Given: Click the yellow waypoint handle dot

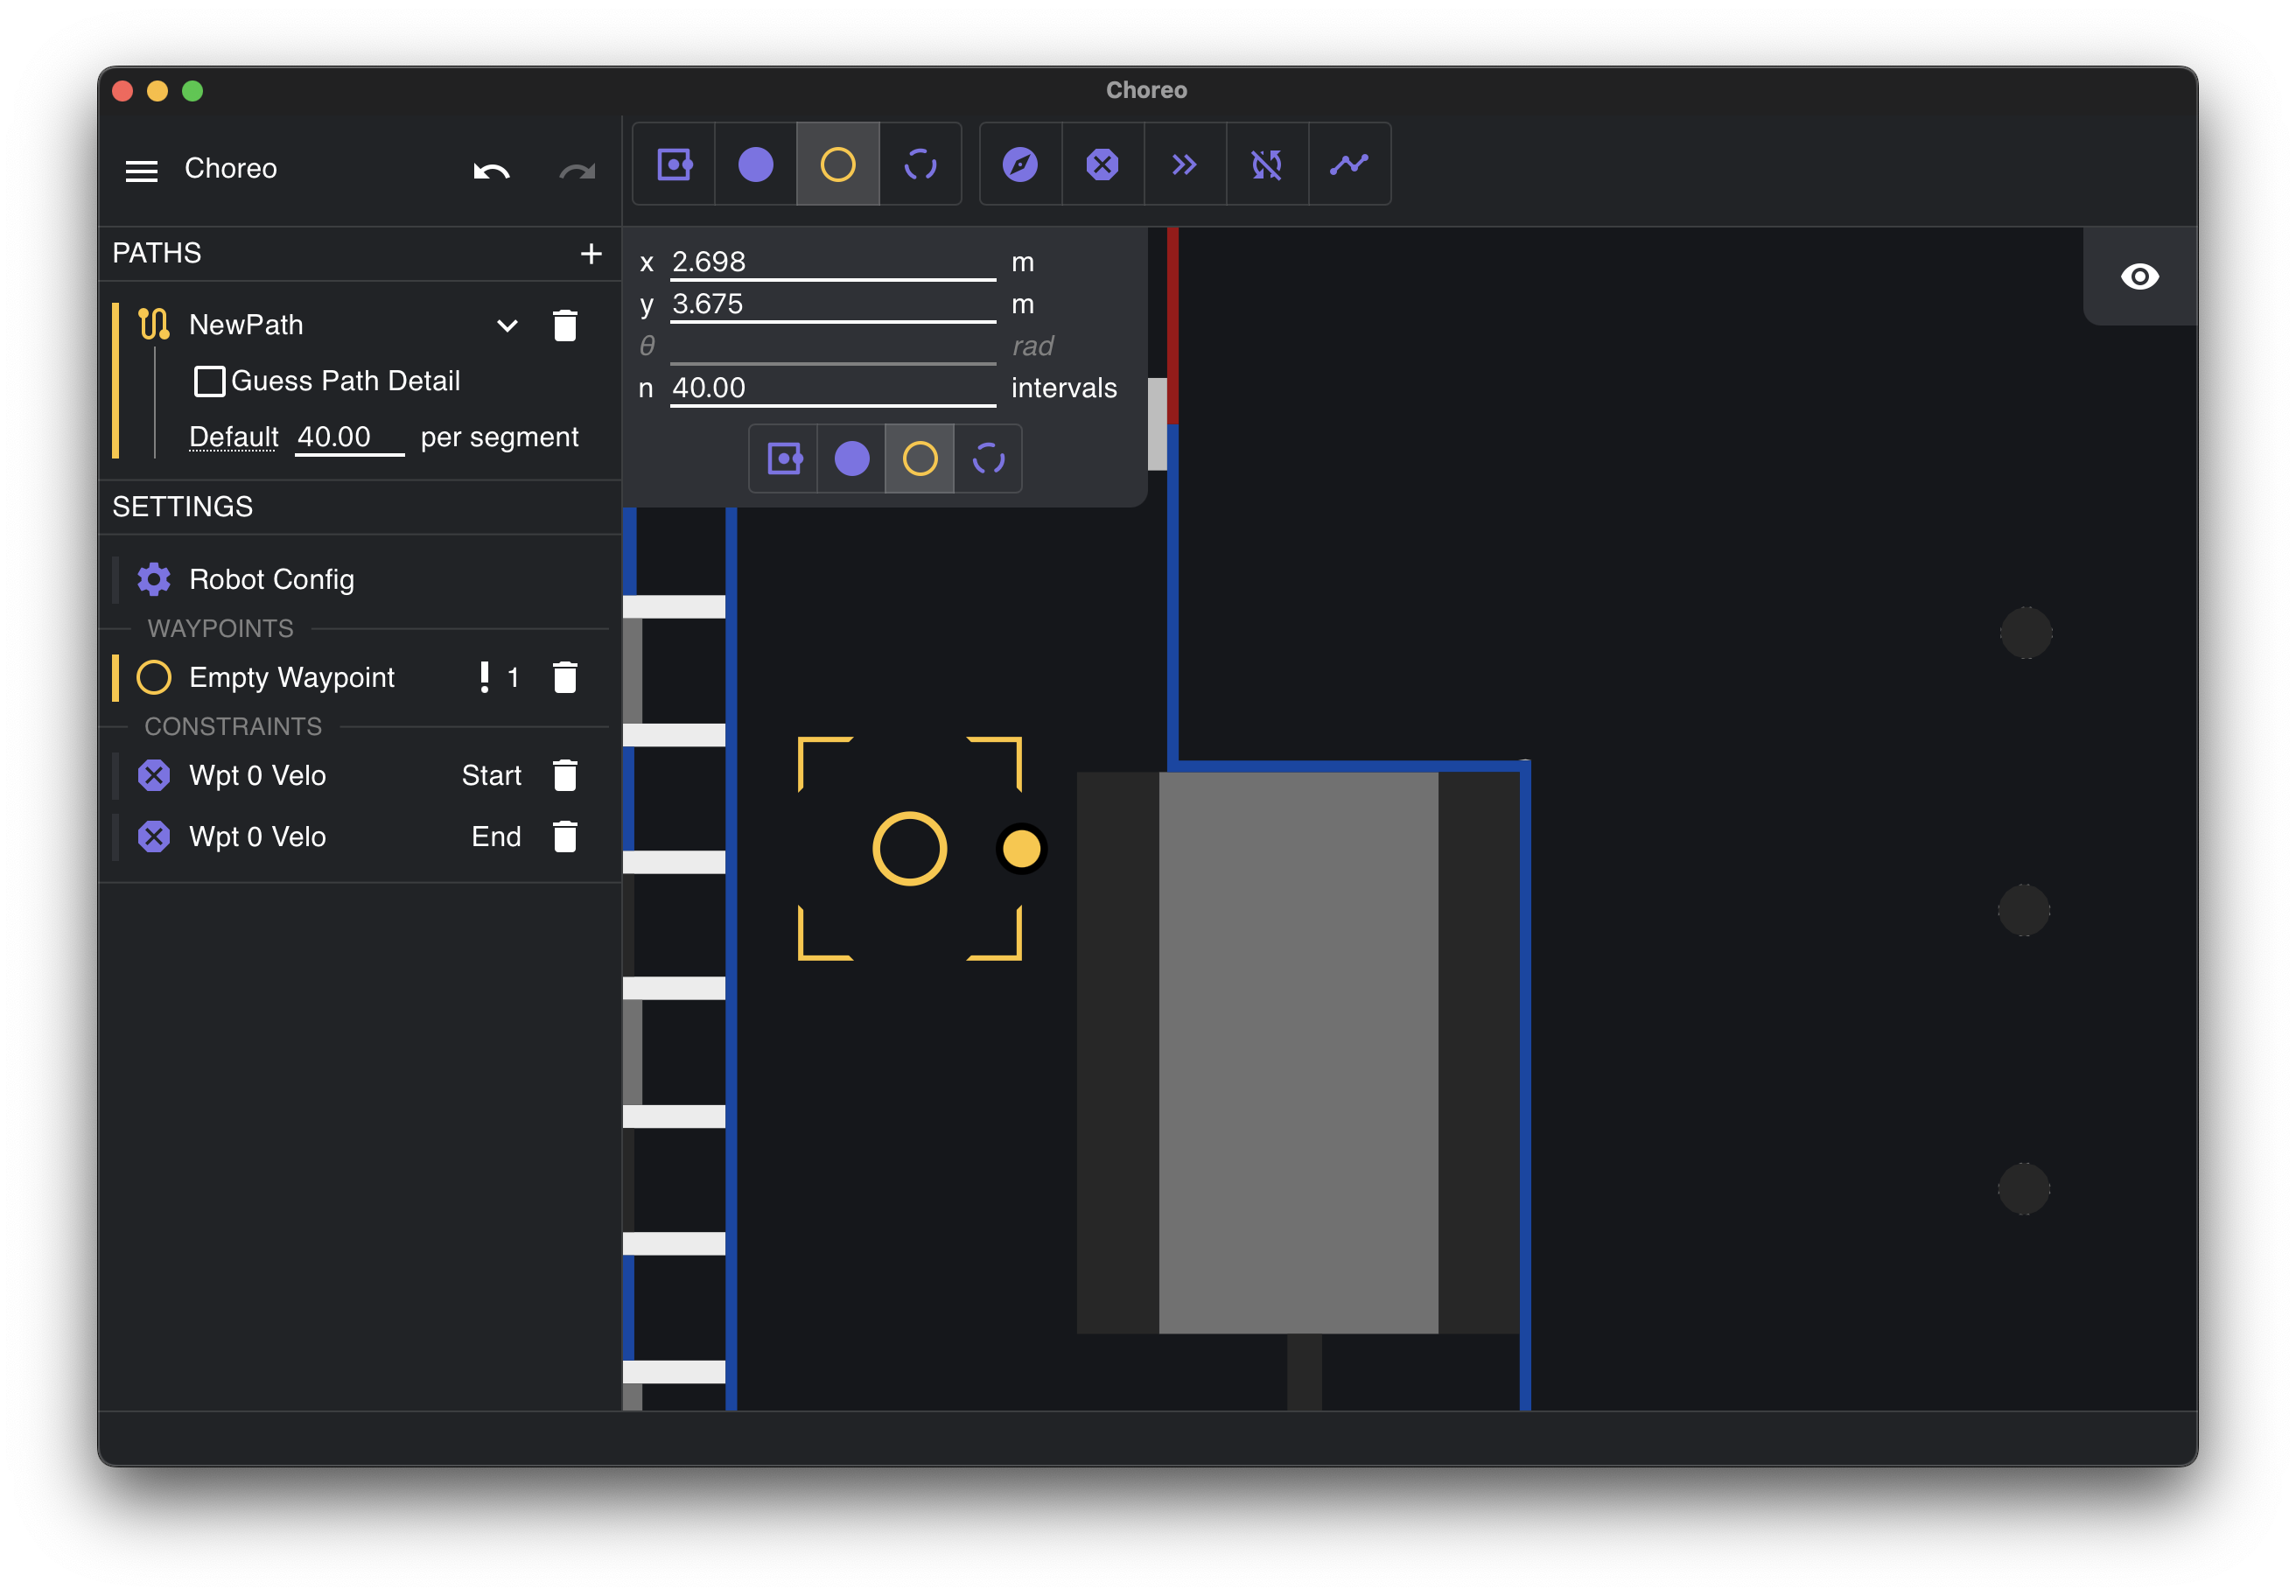Looking at the screenshot, I should click(1021, 849).
